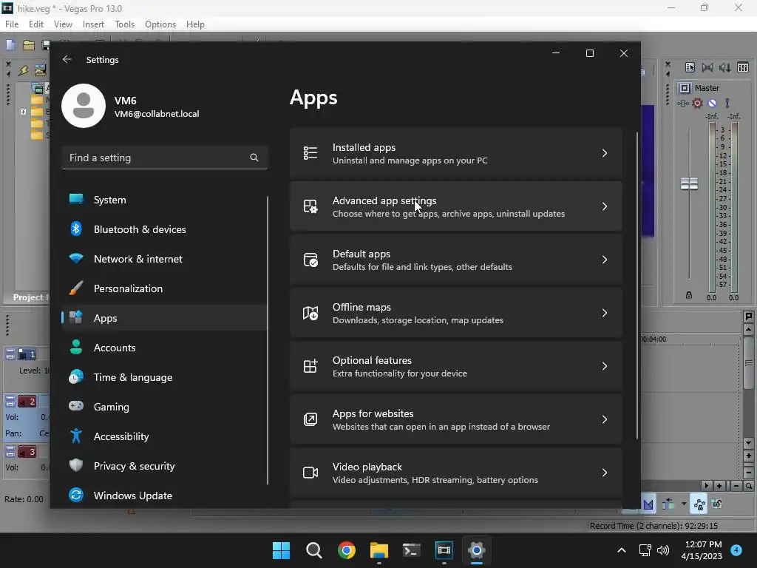This screenshot has width=757, height=568.
Task: Click the Find a setting search box
Action: tap(165, 158)
